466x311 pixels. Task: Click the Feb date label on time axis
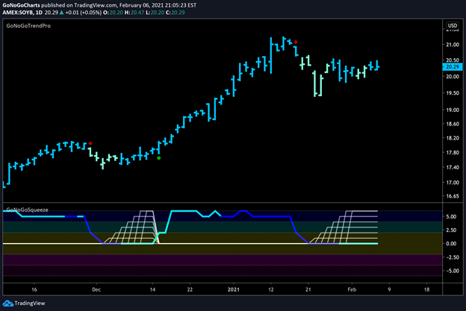pos(352,289)
